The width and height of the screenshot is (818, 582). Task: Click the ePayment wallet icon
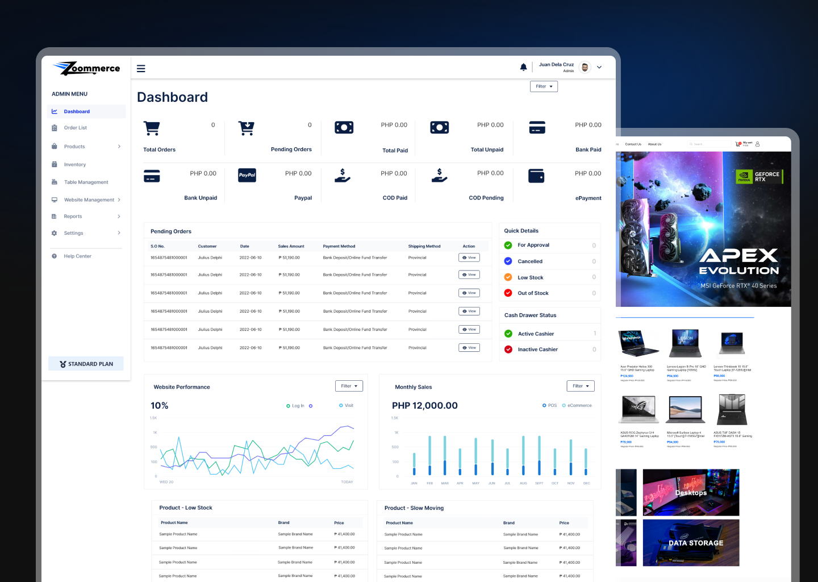(x=536, y=176)
